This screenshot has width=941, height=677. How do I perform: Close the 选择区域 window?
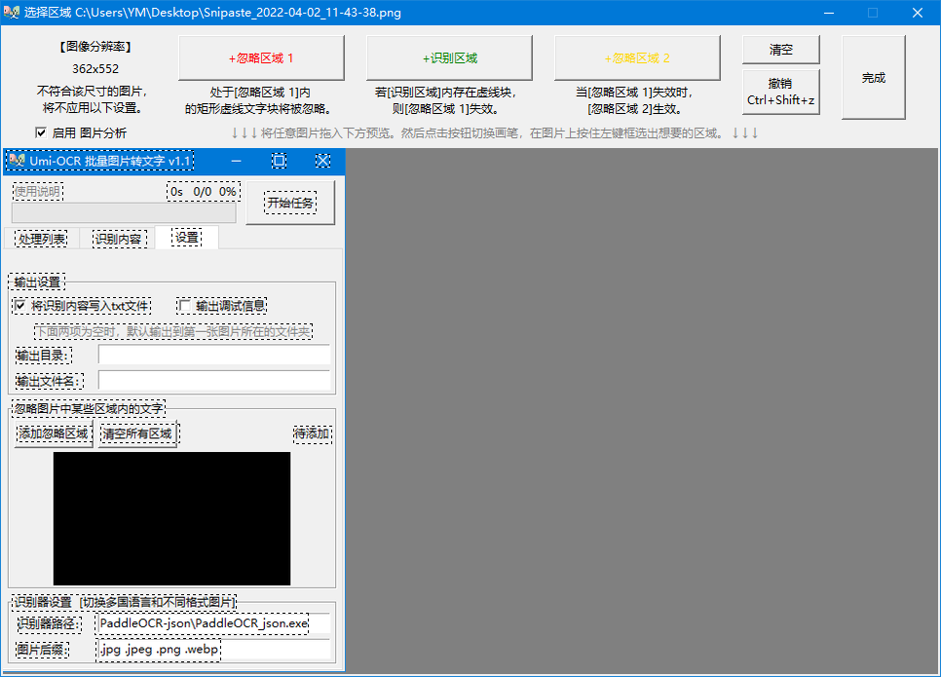(917, 13)
